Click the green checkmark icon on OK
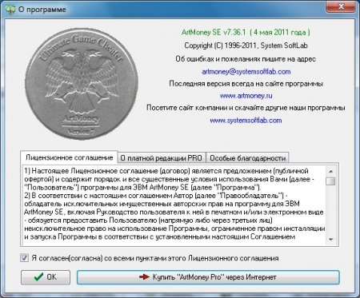 click(x=38, y=277)
